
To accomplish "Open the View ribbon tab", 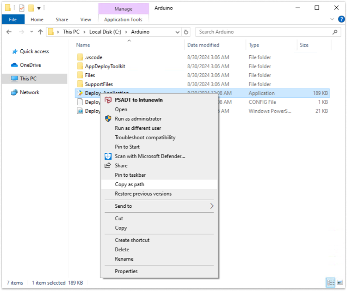I will (x=86, y=20).
